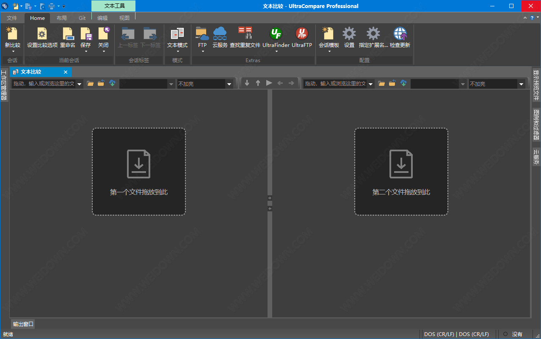Screen dimensions: 541x339
Task: Browse for second file with right folder icon
Action: [381, 84]
